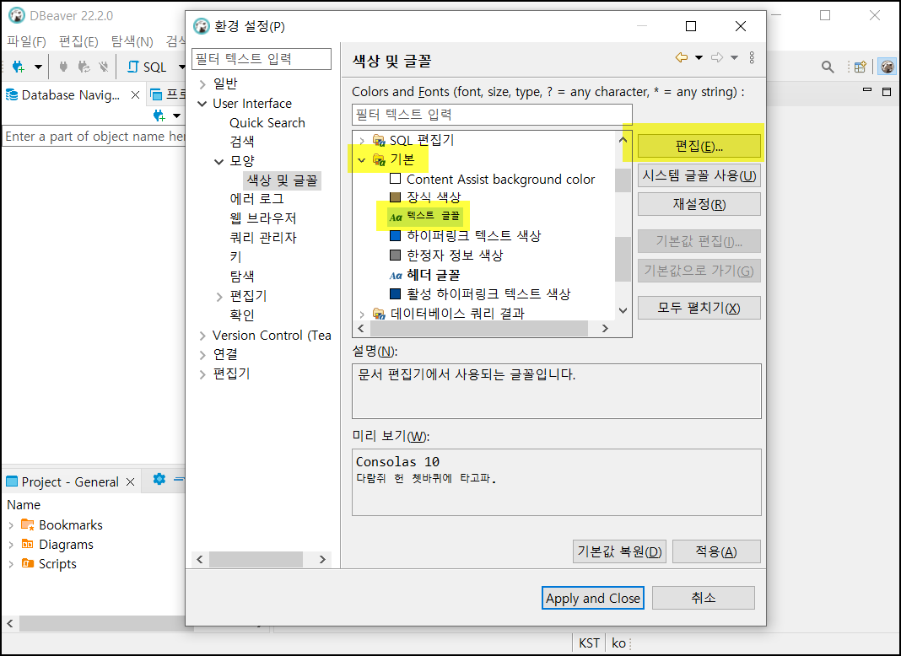Image resolution: width=901 pixels, height=656 pixels.
Task: Select Quick Search preference page
Action: coord(267,123)
